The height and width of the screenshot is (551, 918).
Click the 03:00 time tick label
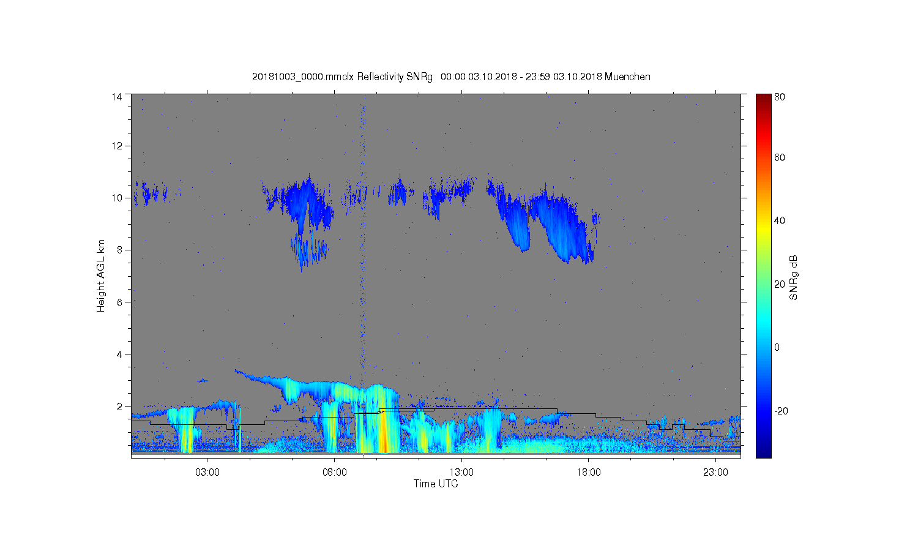point(207,473)
